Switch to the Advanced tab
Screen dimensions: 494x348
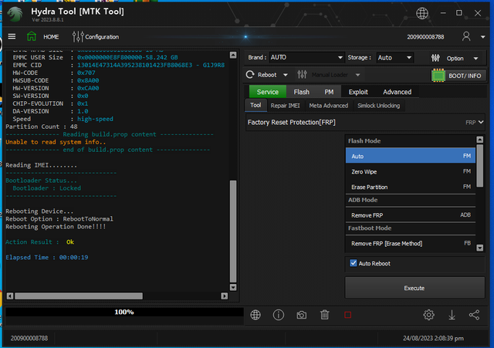coord(397,92)
